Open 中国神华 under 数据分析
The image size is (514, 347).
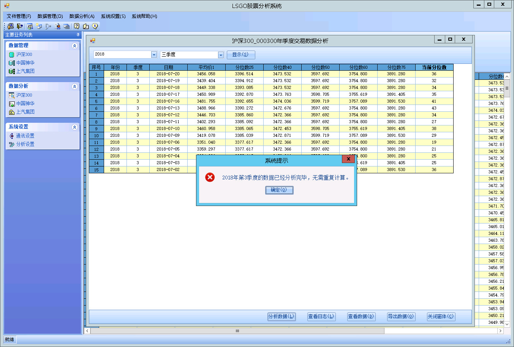click(25, 103)
